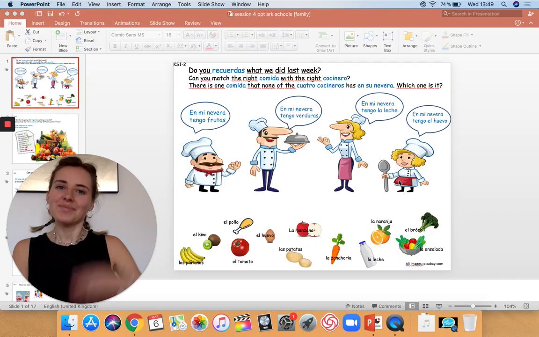Click the Reset slide icon

coord(79,40)
